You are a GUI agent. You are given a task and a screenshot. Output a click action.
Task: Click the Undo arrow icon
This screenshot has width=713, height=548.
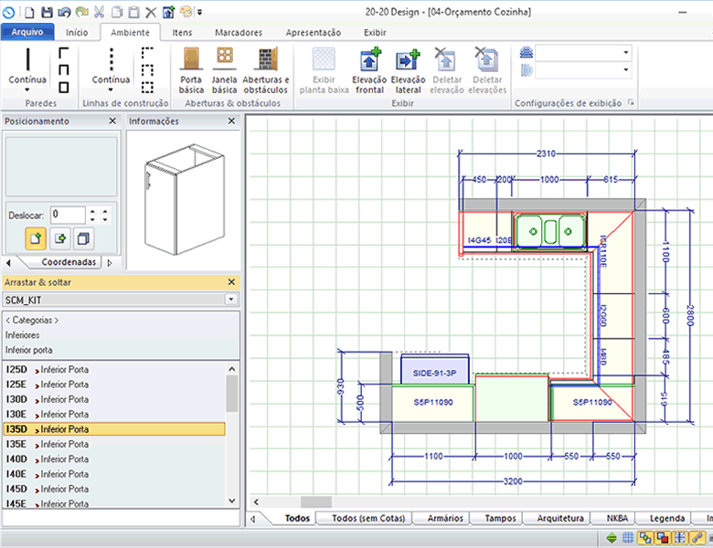[64, 13]
